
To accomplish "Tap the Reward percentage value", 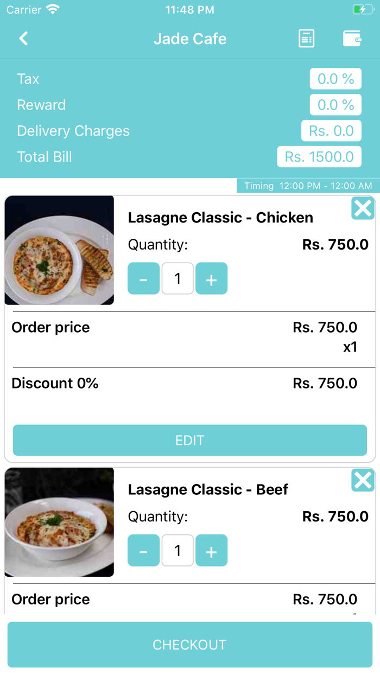I will (335, 105).
